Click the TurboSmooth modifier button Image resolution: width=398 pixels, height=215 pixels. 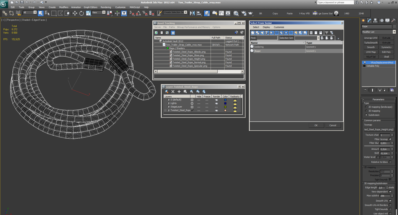371,43
